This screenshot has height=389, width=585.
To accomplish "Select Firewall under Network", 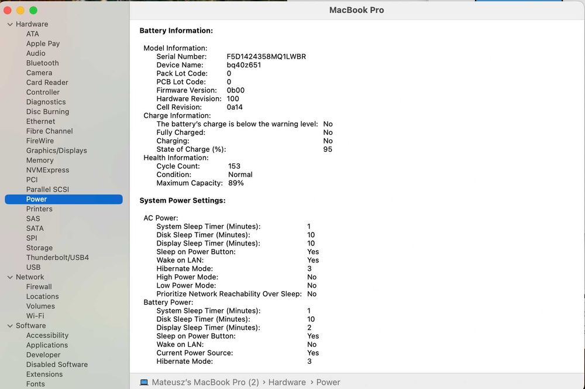I will [39, 286].
